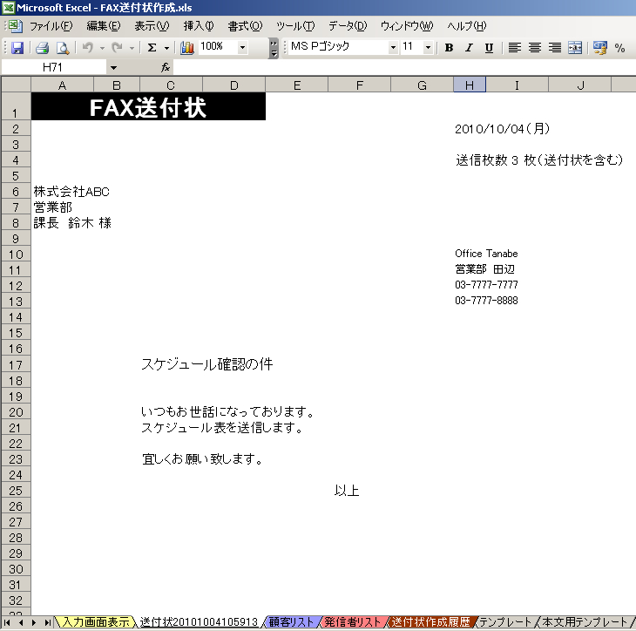Click the 以上 cell
The image size is (636, 631).
347,491
